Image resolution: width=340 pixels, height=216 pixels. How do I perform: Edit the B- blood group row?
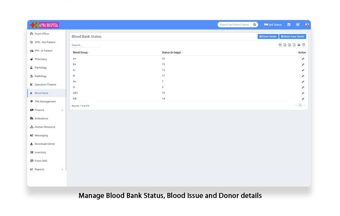[303, 76]
